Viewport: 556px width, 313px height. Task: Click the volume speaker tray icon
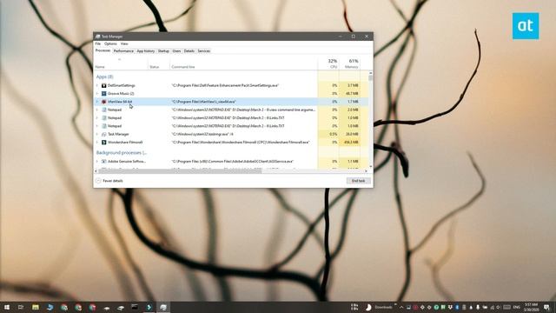(498, 307)
